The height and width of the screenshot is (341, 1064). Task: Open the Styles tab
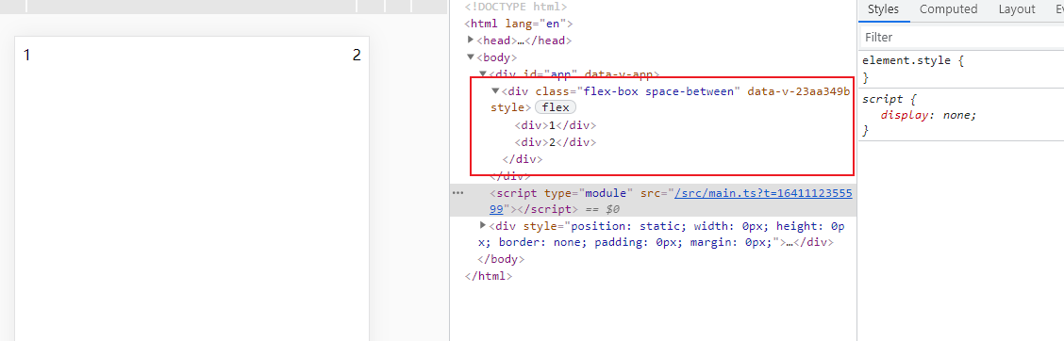click(883, 8)
